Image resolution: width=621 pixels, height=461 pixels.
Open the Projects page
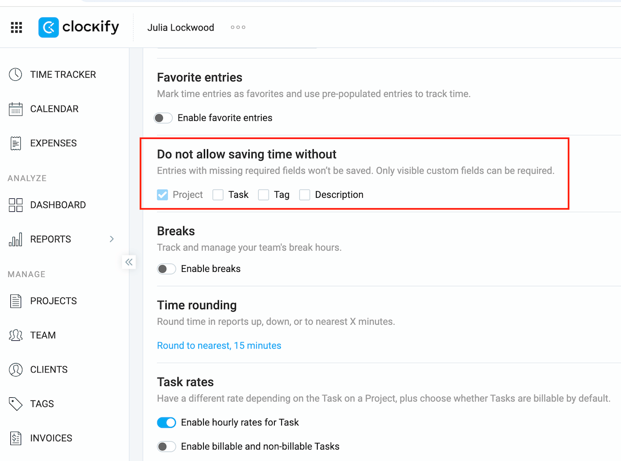point(53,300)
